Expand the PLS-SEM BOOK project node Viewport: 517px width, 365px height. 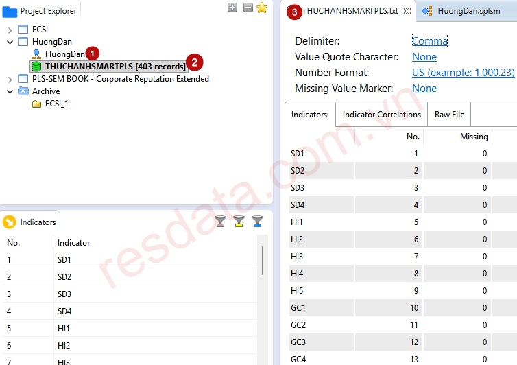[10, 79]
